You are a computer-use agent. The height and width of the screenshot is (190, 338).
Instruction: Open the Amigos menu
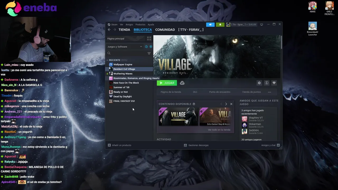point(129,25)
